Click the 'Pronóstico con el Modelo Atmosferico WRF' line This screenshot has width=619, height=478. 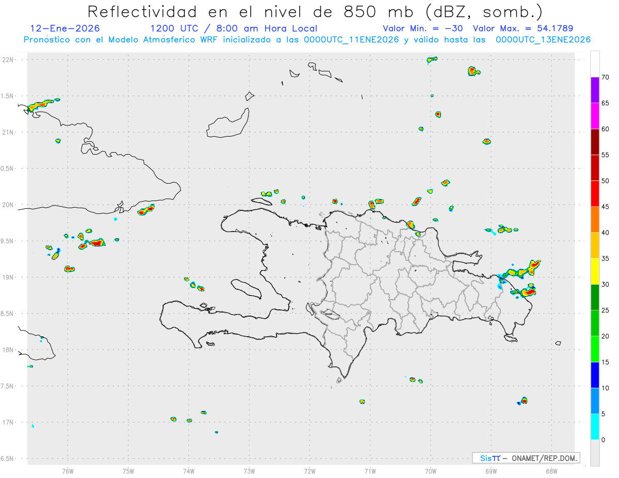pos(307,40)
